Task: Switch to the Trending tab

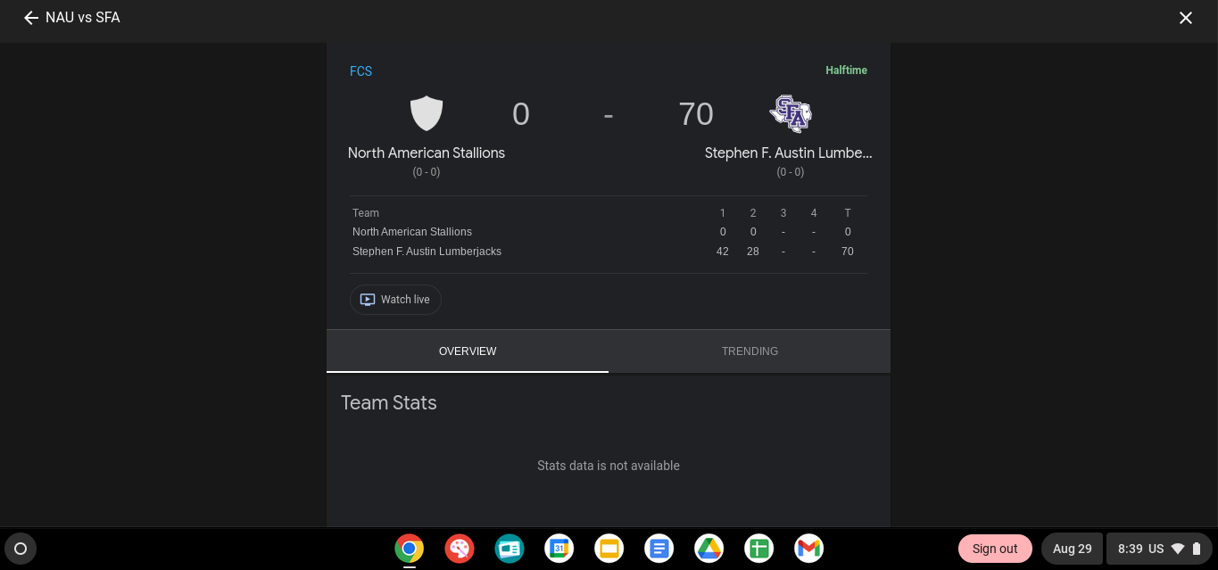Action: coord(750,351)
